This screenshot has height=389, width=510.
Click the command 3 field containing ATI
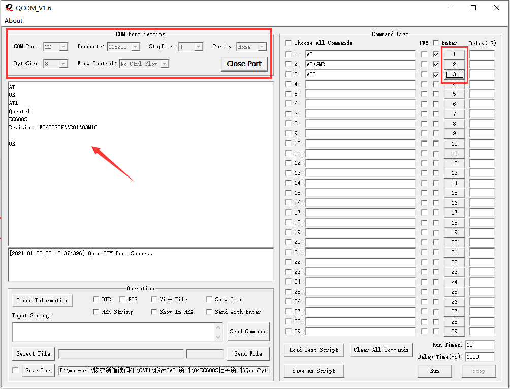coord(360,75)
